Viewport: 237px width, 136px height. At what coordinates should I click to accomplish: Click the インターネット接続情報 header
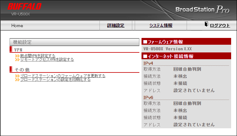click(x=186, y=56)
